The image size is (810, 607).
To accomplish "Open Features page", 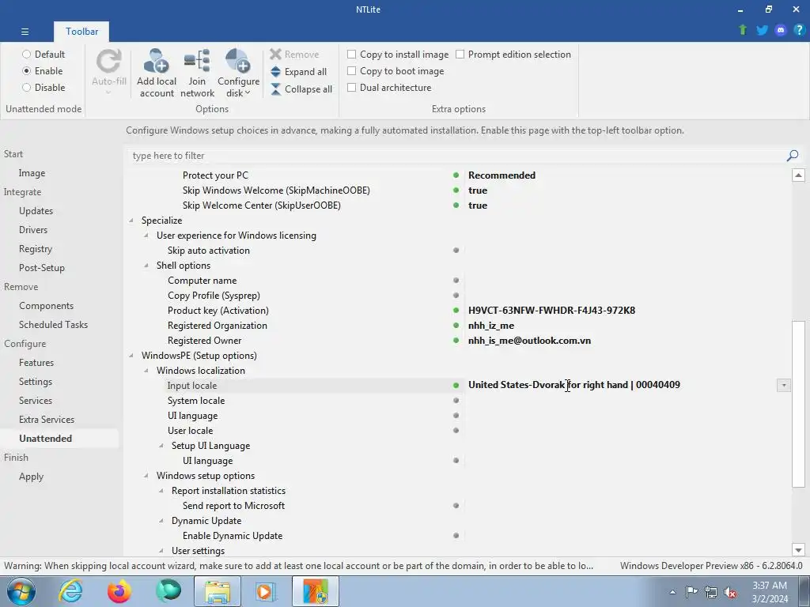I will (x=36, y=362).
